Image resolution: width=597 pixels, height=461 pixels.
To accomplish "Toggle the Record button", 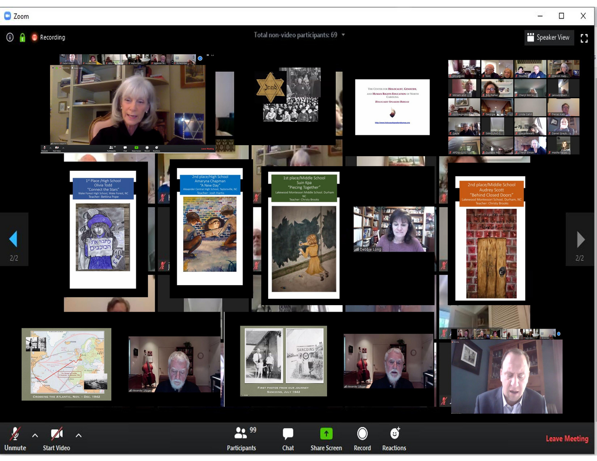I will 362,438.
